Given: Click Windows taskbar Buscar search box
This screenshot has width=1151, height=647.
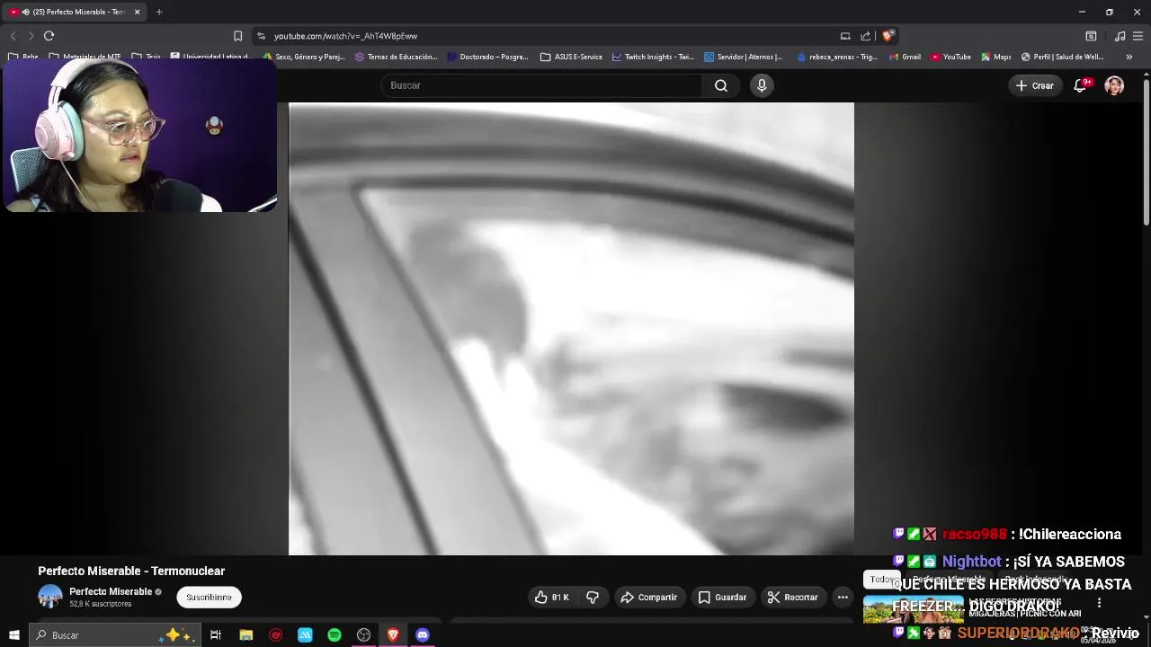Looking at the screenshot, I should [x=115, y=635].
